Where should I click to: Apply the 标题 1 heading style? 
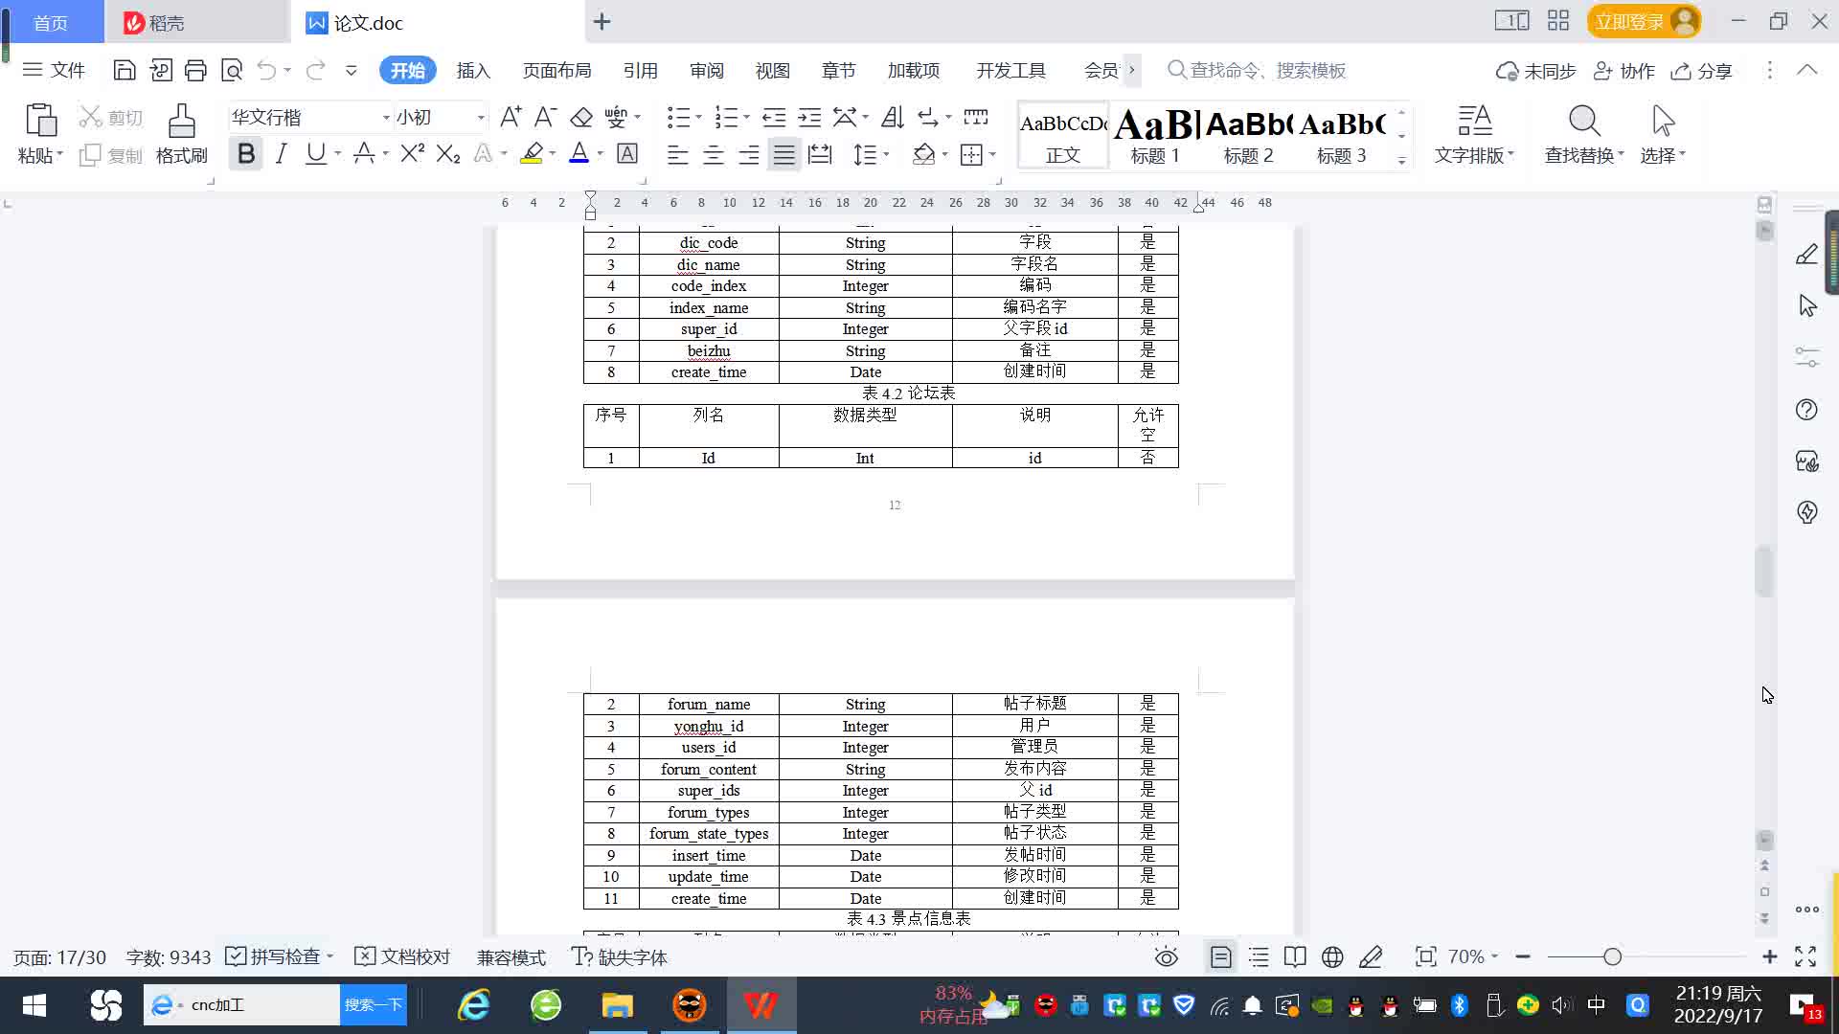click(1156, 135)
